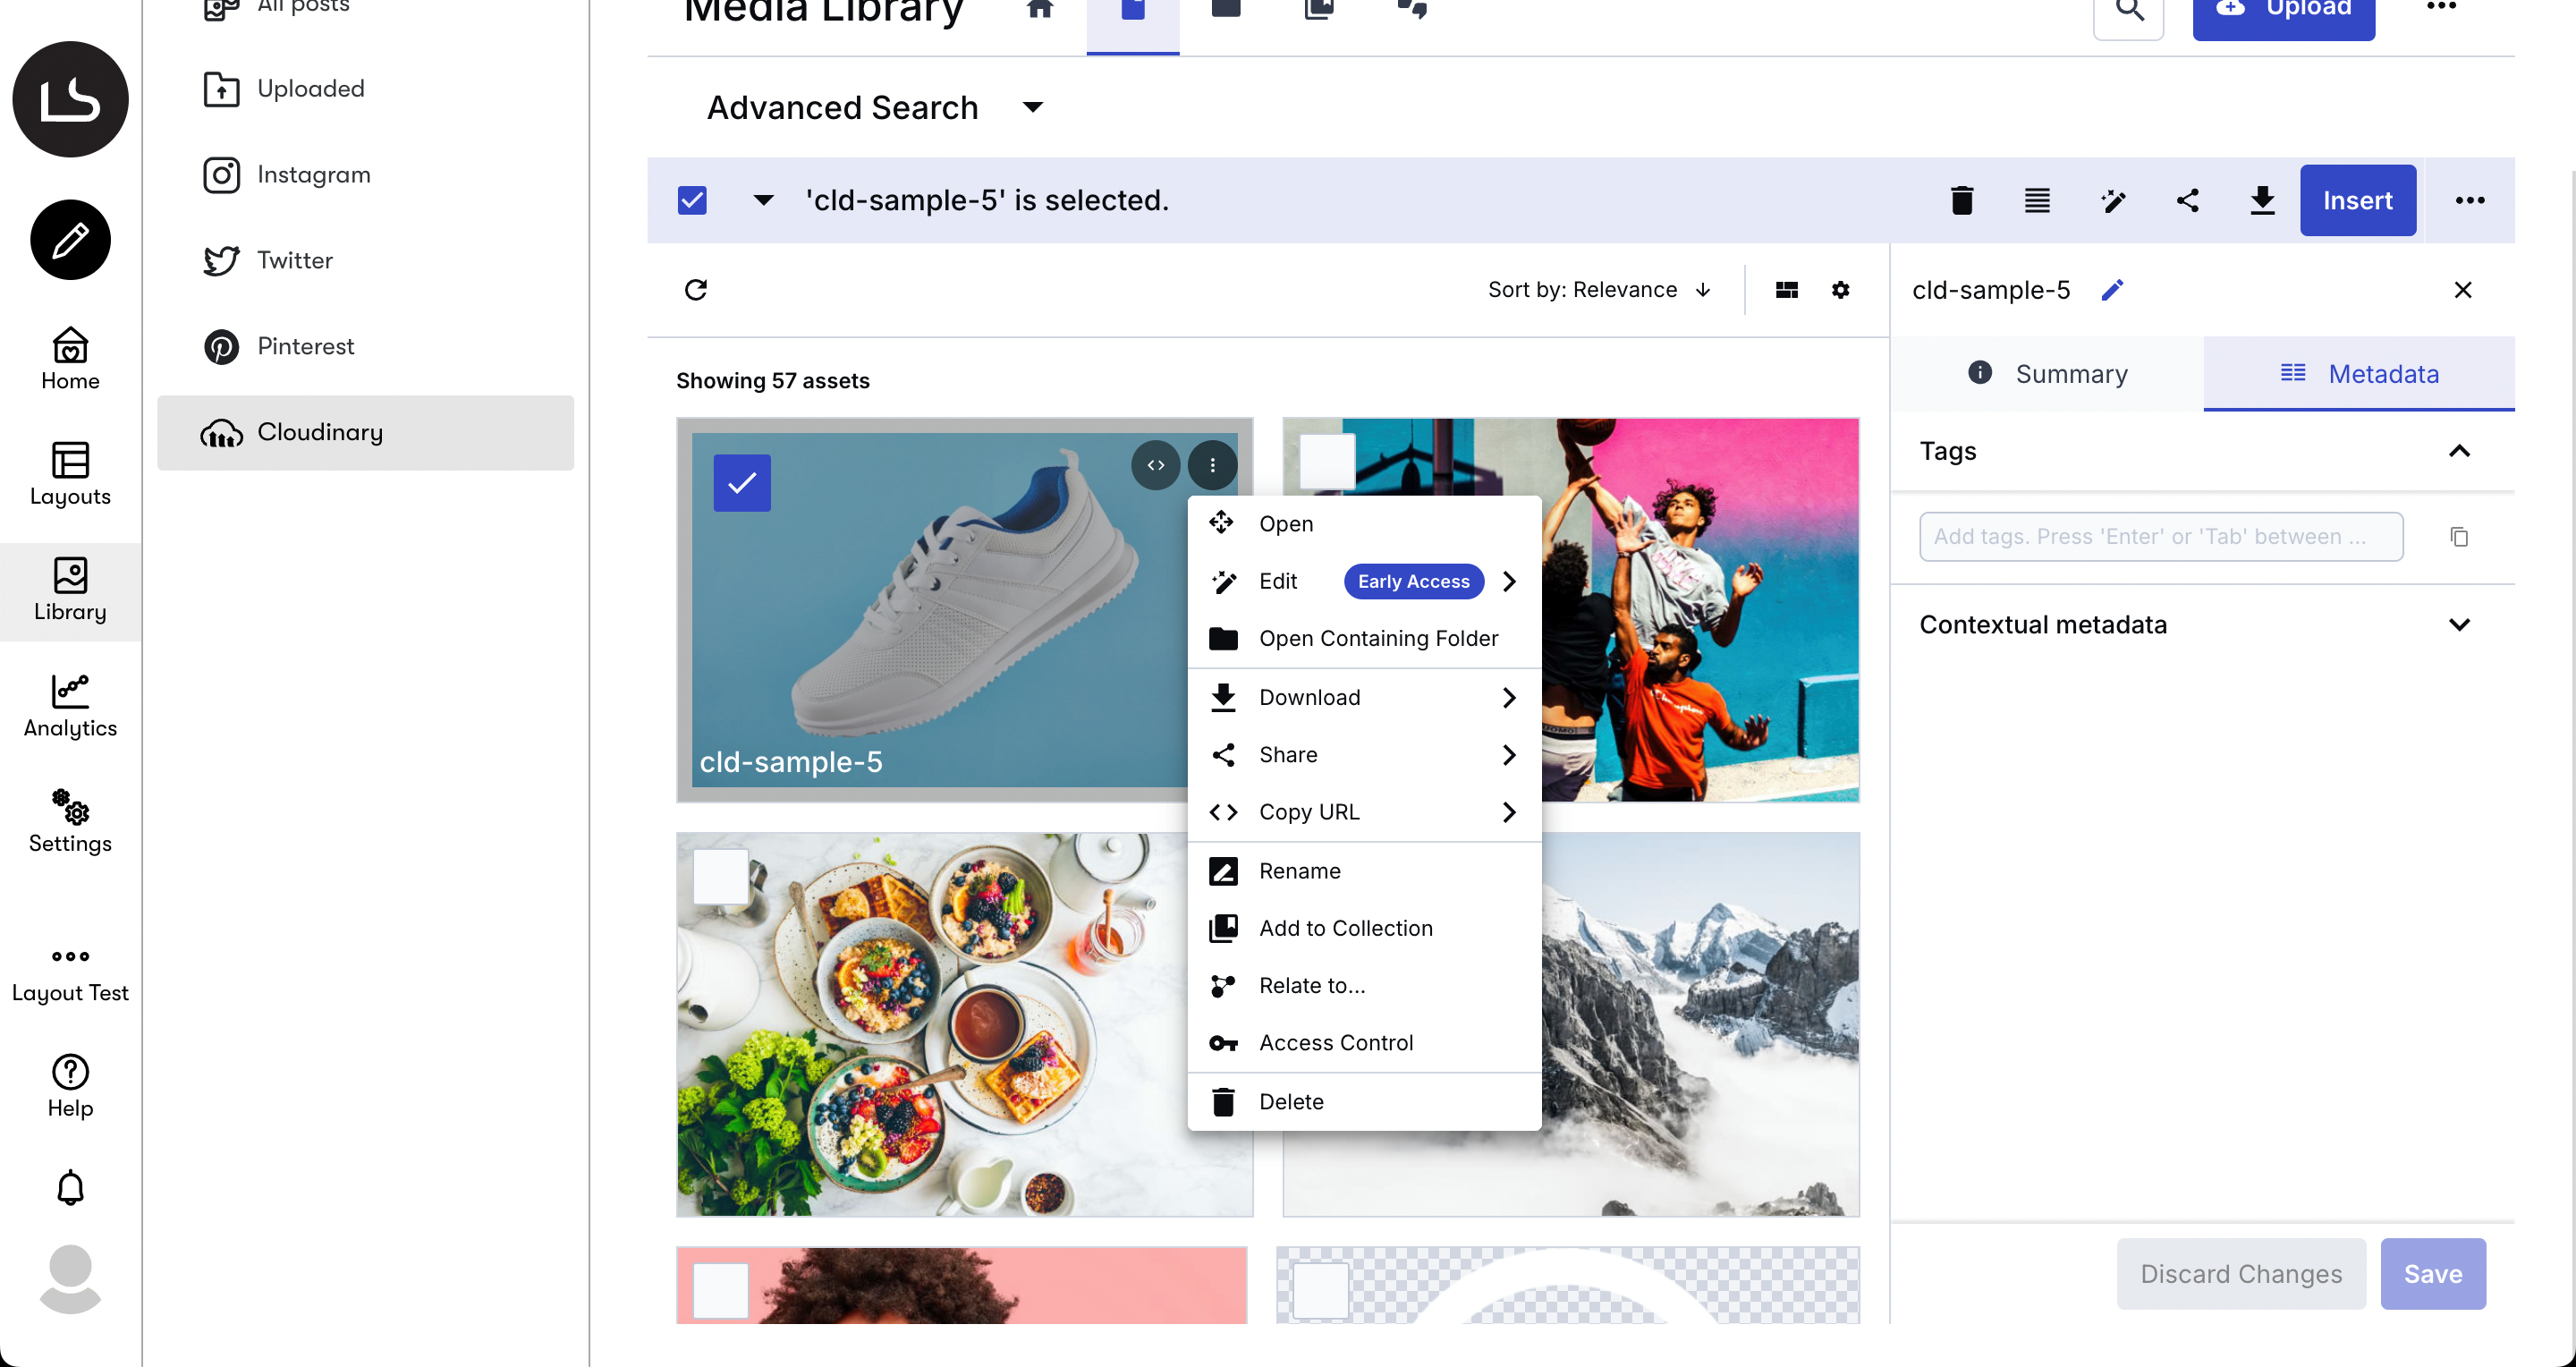
Task: Switch asset view layout mode
Action: (x=1787, y=290)
